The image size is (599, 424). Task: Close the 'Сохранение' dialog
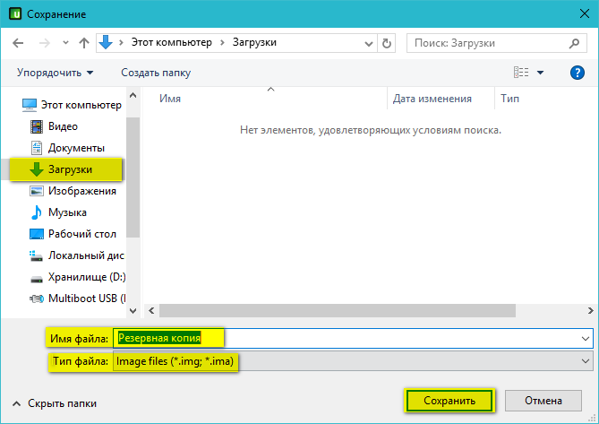point(584,13)
